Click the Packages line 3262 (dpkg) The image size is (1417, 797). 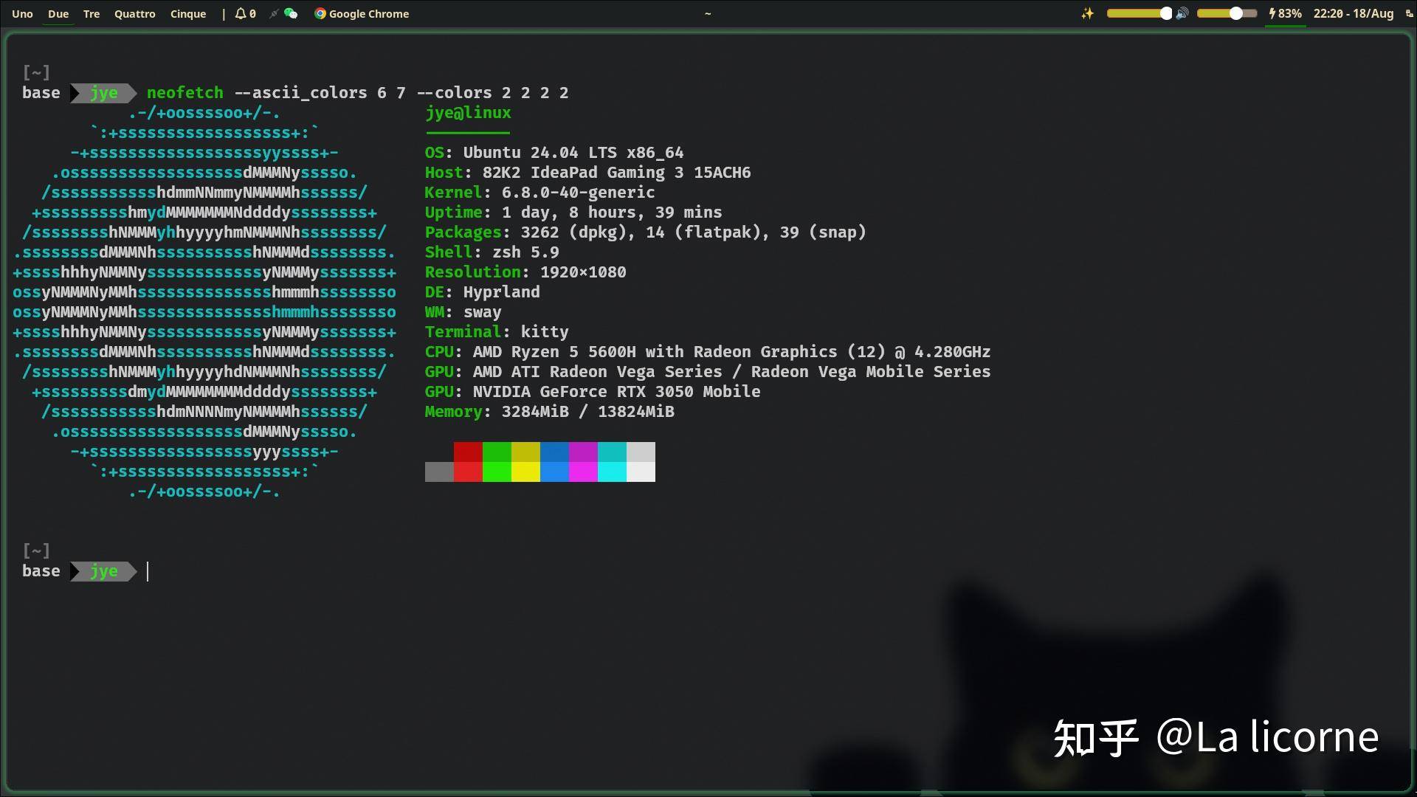click(x=645, y=232)
